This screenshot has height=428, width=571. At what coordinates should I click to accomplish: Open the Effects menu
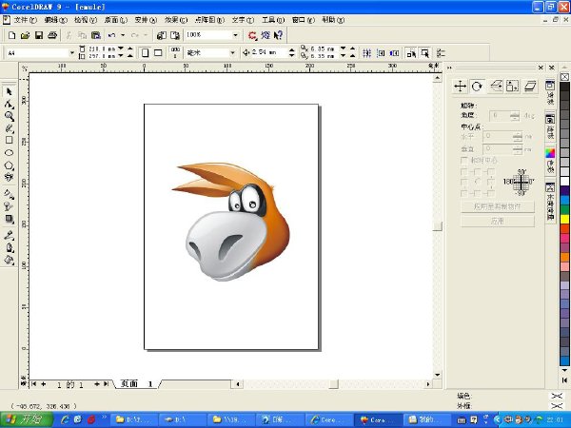pos(176,20)
